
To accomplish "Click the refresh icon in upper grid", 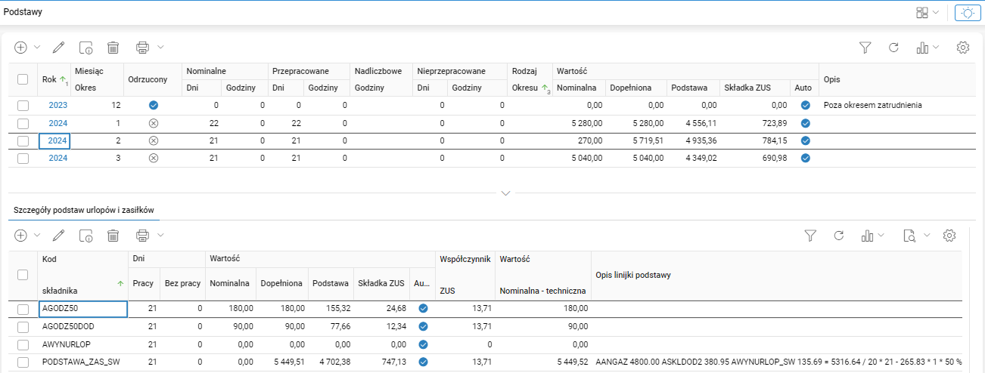I will 893,47.
